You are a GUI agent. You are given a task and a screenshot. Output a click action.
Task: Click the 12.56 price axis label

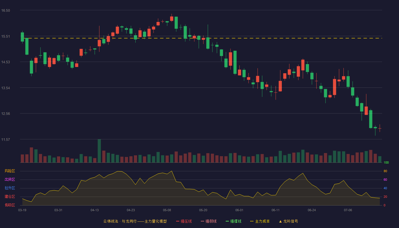tap(6, 114)
